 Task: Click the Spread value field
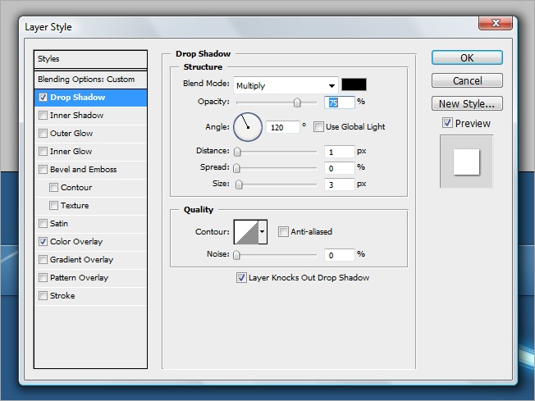[x=340, y=168]
